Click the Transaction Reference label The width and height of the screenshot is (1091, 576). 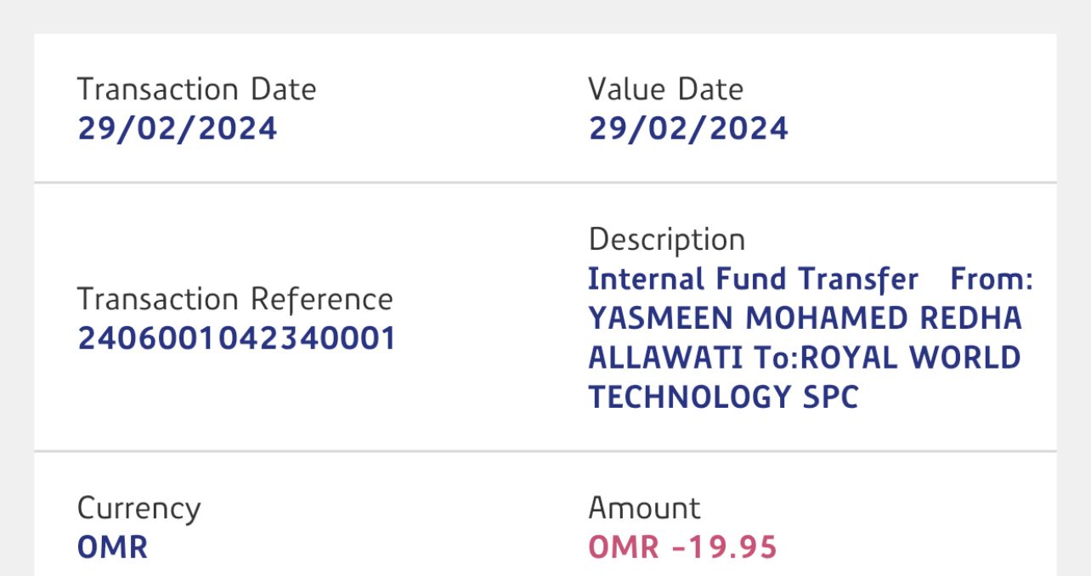[235, 299]
